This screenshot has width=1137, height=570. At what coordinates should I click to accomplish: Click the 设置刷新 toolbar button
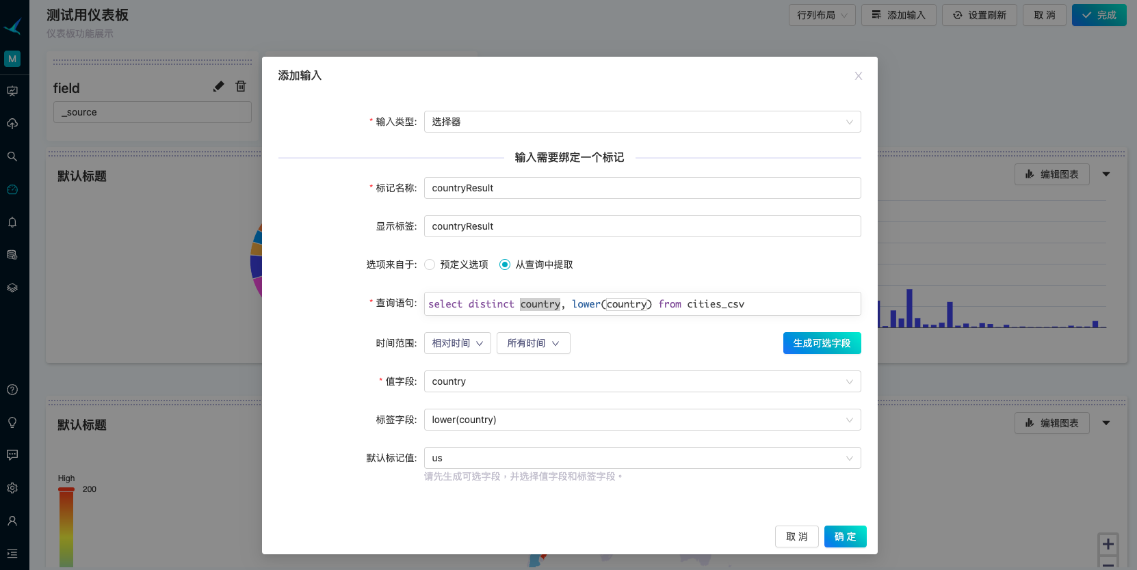click(980, 15)
